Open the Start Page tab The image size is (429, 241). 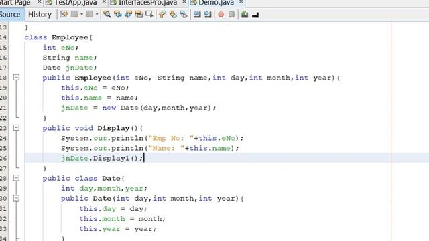(15, 3)
